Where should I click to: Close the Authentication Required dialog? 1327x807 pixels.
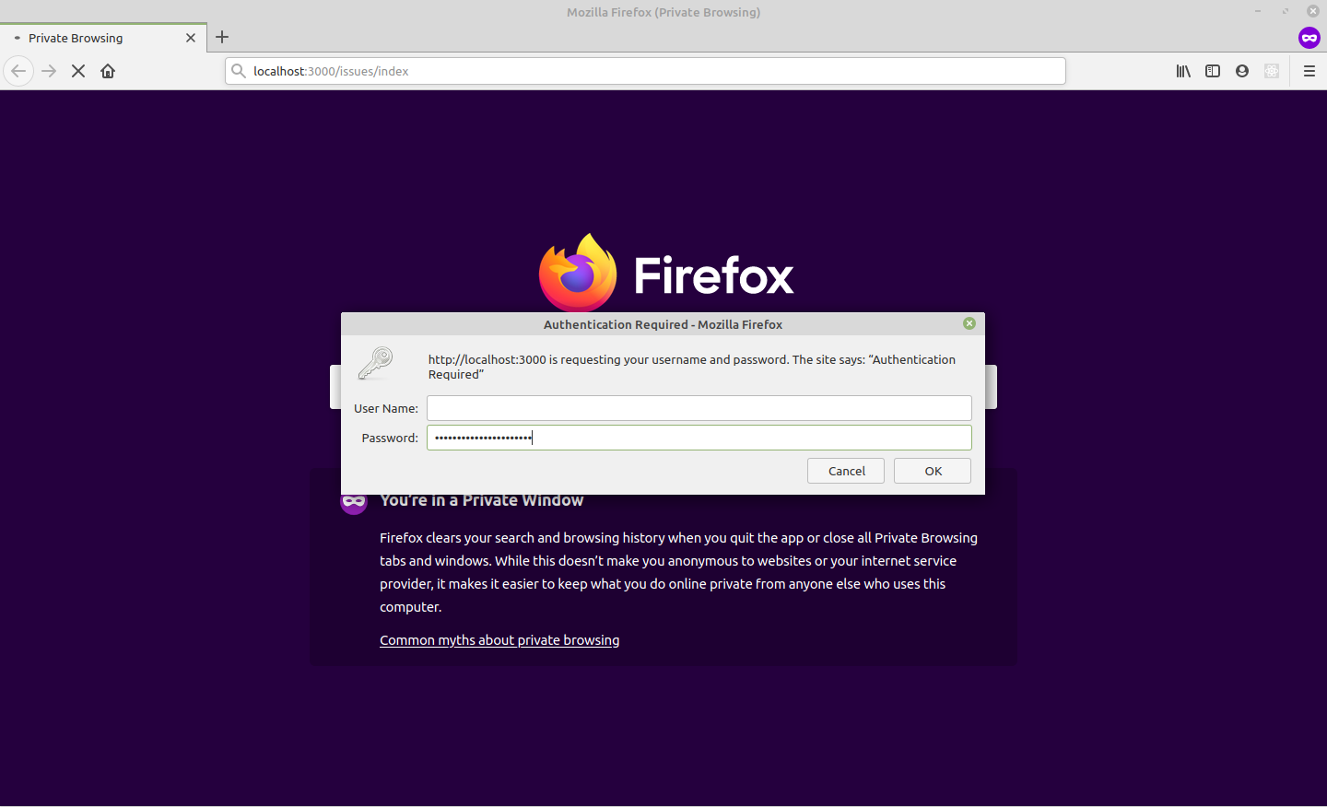tap(969, 323)
